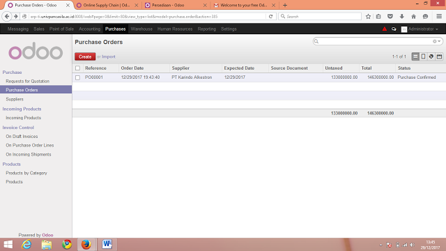Click the Odoo logo
This screenshot has height=251, width=446.
point(36,51)
